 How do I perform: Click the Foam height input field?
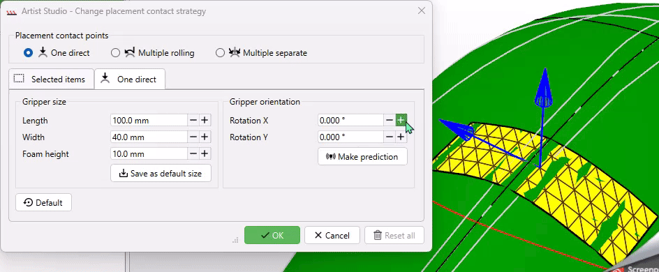tap(149, 154)
